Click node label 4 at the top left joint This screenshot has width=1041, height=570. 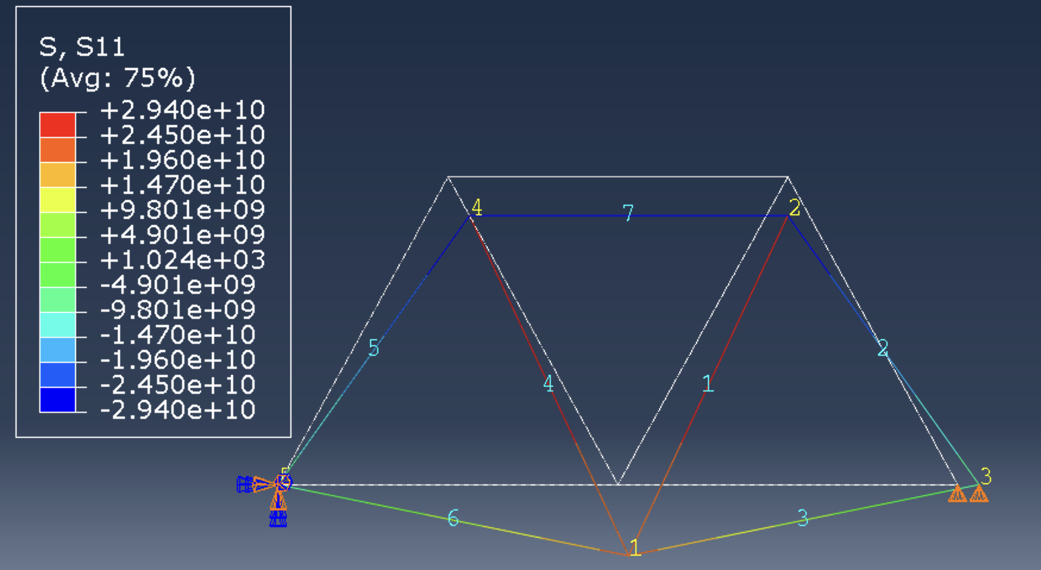(x=476, y=208)
